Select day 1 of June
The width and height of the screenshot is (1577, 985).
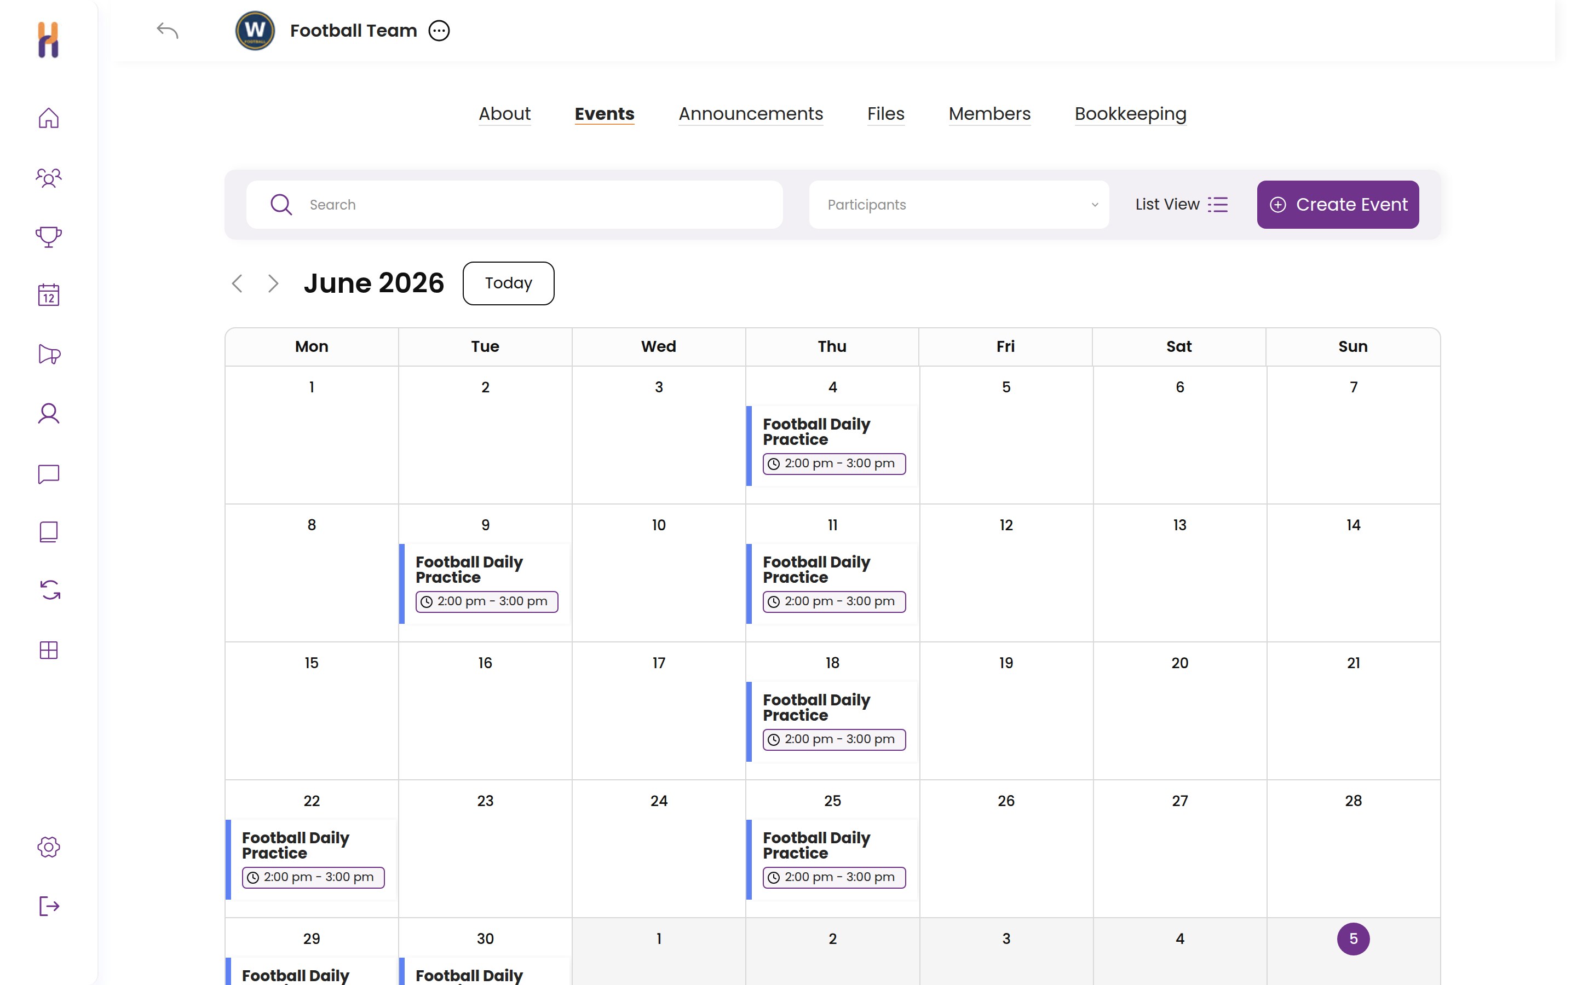(x=312, y=387)
